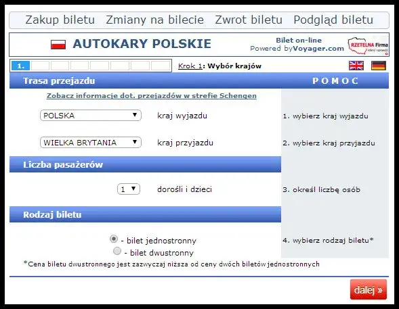This screenshot has height=309, width=399.
Task: Click the Polish flag icon beside Autokary Polskie
Action: pyautogui.click(x=58, y=44)
